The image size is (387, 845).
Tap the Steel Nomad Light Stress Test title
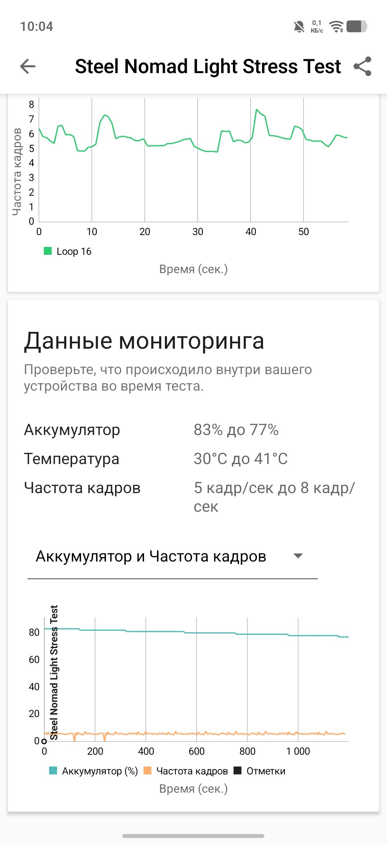point(208,66)
